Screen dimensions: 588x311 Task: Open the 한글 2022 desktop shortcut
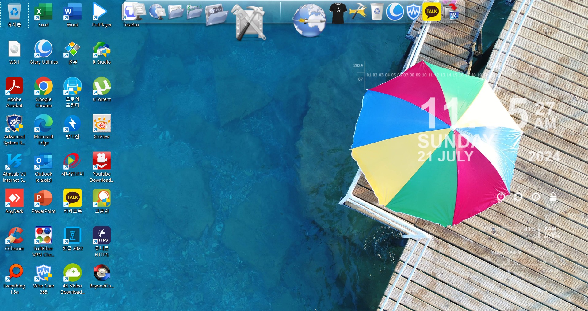(73, 239)
